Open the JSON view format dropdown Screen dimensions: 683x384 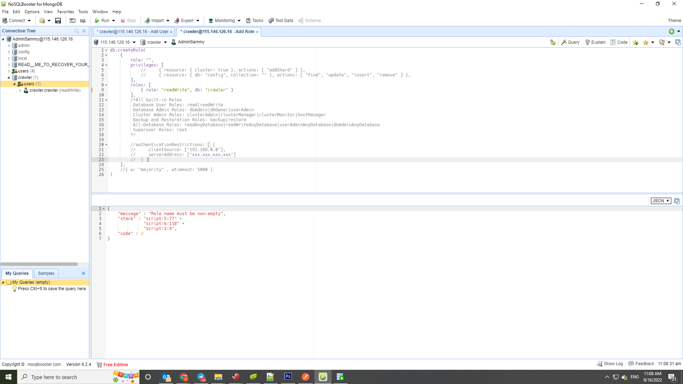tap(661, 201)
